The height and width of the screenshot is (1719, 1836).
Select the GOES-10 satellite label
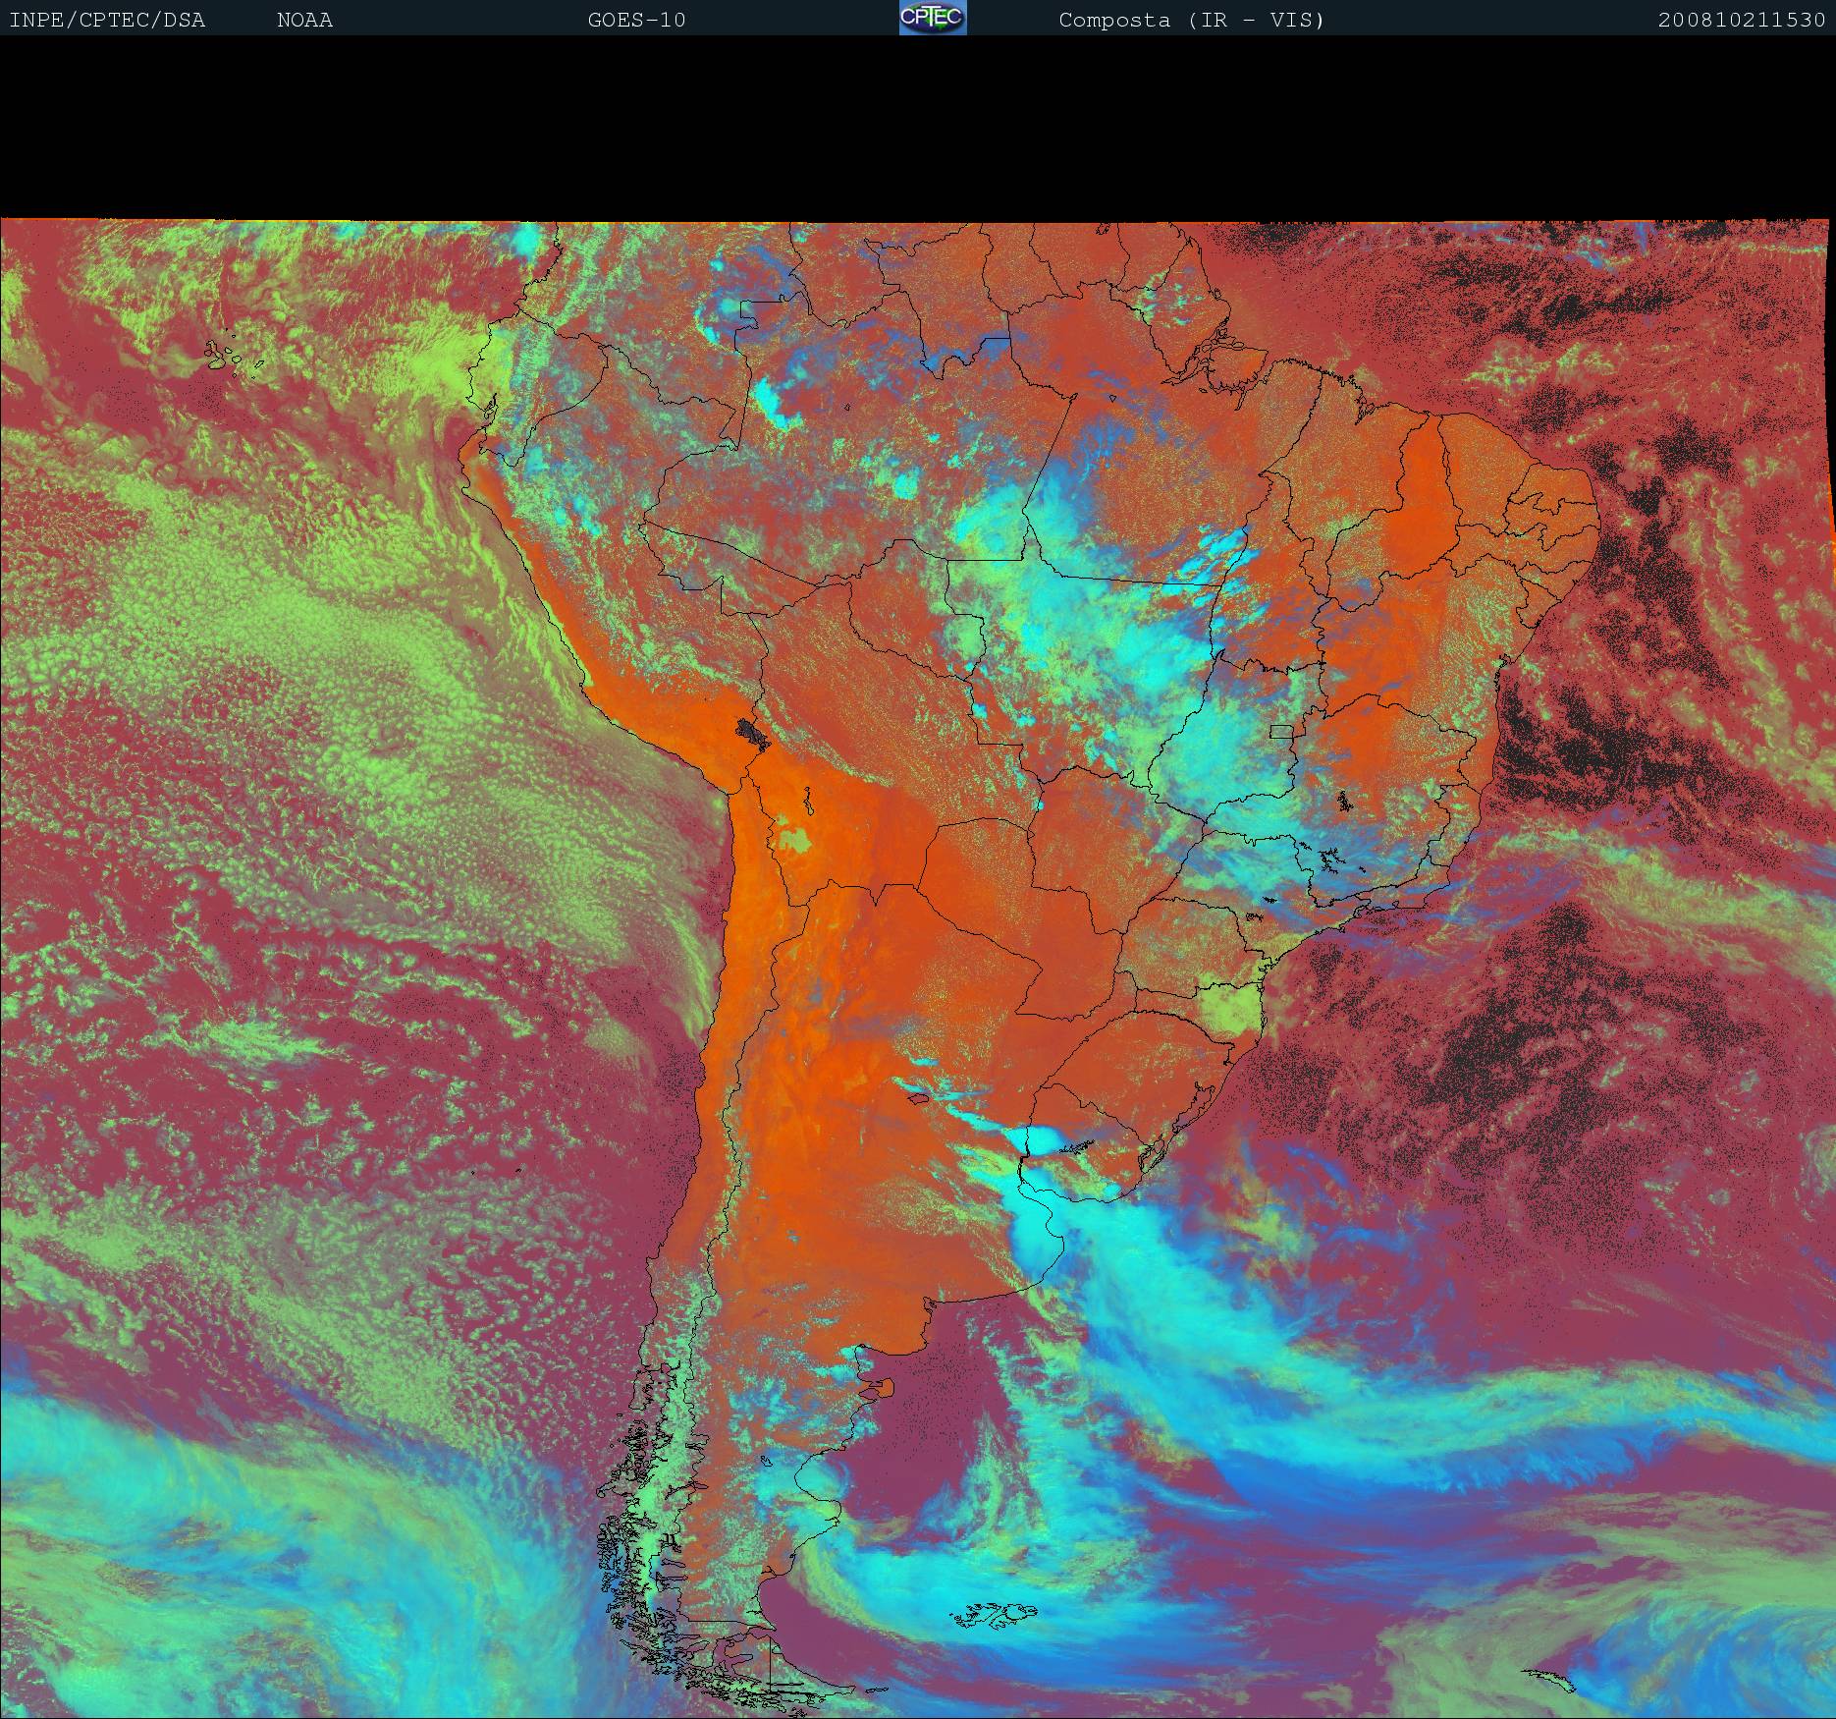[636, 20]
